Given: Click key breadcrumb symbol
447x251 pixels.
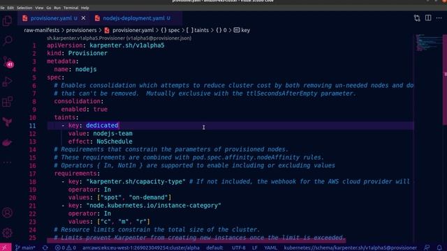Looking at the screenshot, I should point(242,30).
